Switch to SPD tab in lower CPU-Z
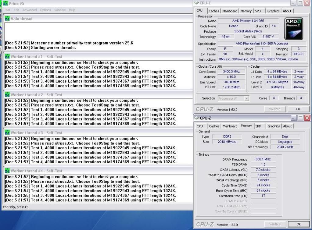The height and width of the screenshot is (230, 312). click(x=258, y=126)
